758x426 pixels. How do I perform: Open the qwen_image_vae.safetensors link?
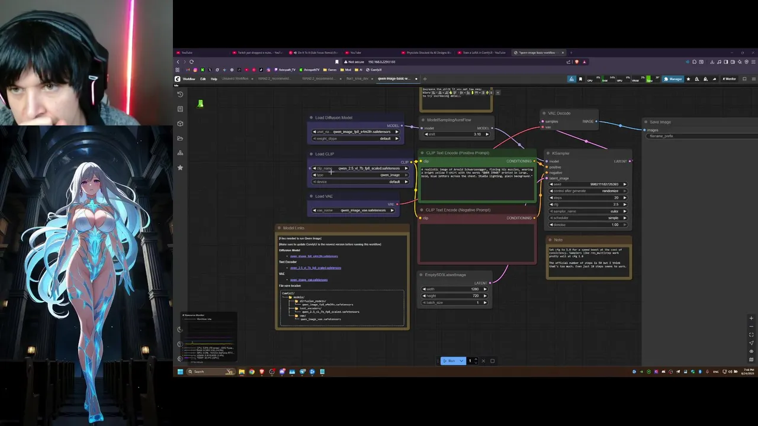pyautogui.click(x=309, y=280)
